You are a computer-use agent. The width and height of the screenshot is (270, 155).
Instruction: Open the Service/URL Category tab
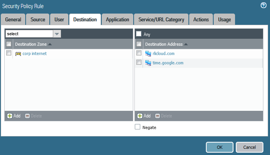[161, 19]
